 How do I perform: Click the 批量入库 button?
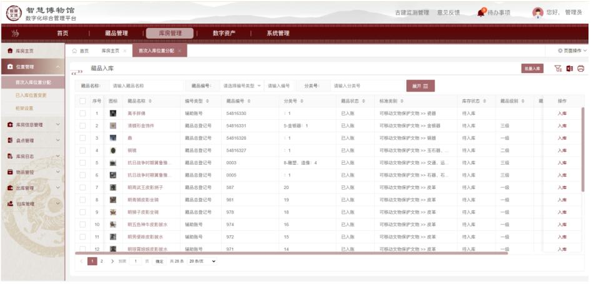pyautogui.click(x=532, y=69)
